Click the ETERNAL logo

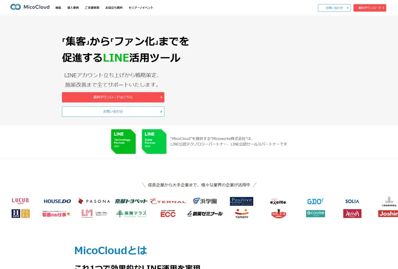168,201
